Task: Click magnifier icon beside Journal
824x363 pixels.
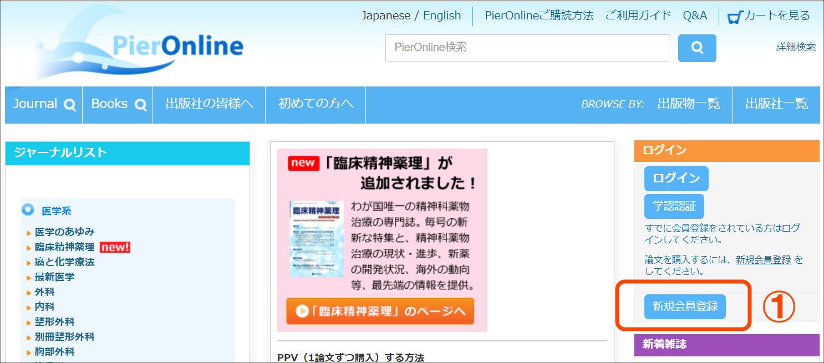Action: [70, 104]
